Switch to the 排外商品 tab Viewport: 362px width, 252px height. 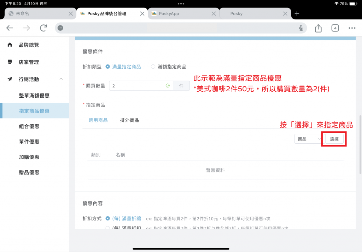pos(129,120)
